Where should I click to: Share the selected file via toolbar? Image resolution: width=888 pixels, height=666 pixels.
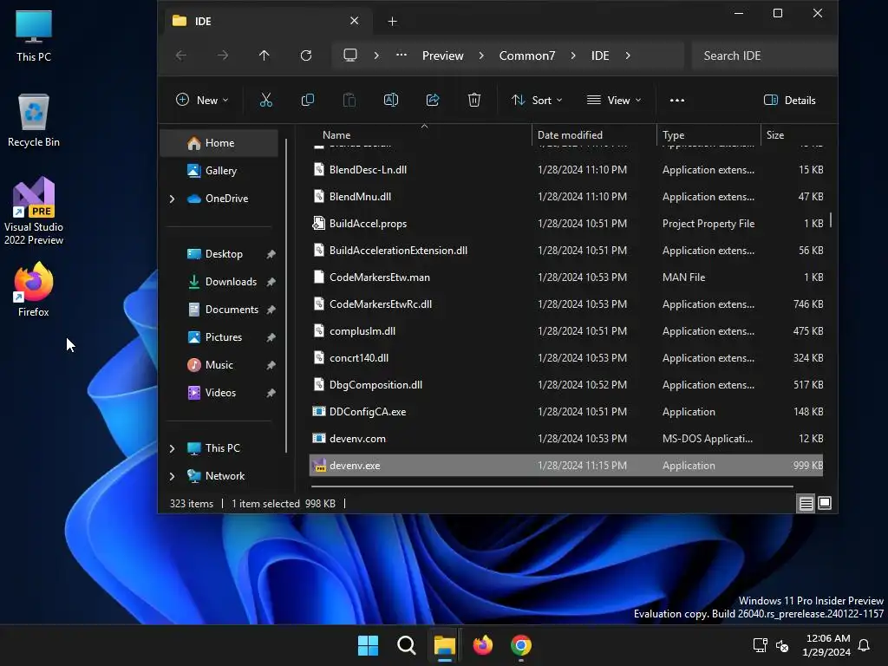[x=433, y=101]
